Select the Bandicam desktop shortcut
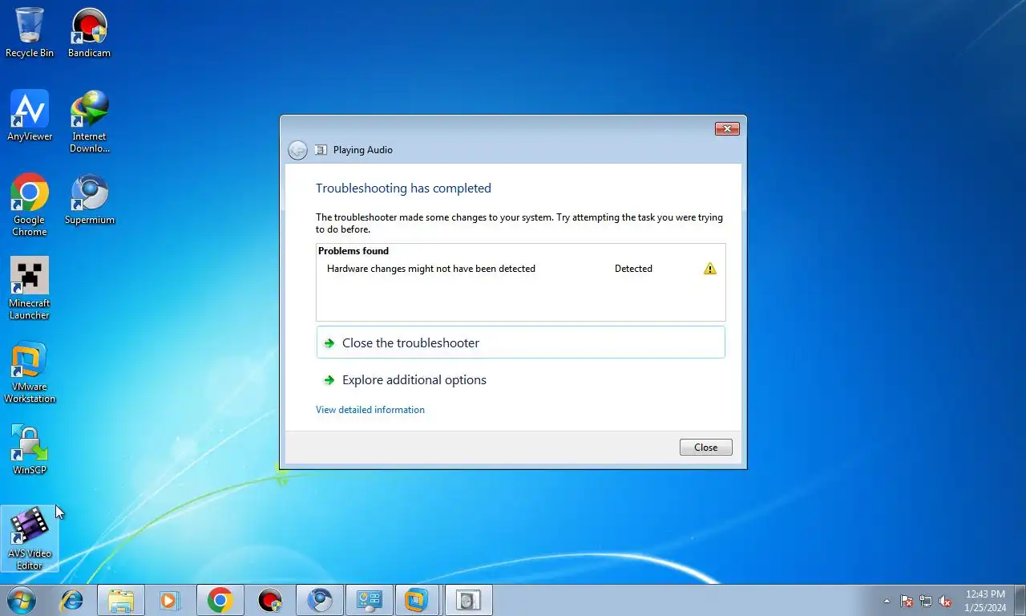This screenshot has height=616, width=1026. pos(89,33)
